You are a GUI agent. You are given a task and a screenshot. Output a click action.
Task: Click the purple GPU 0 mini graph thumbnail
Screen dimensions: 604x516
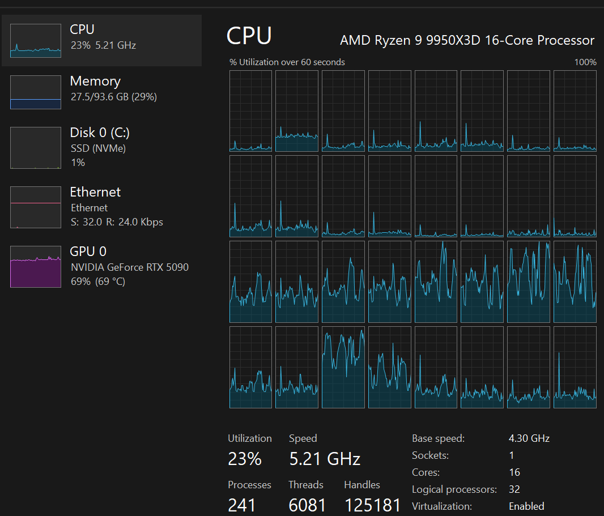click(x=36, y=267)
